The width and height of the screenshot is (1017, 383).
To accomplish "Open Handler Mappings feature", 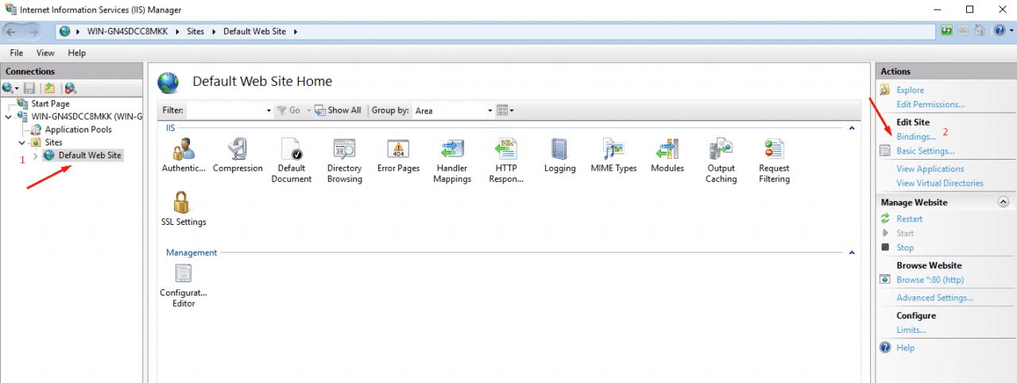I will click(x=452, y=161).
